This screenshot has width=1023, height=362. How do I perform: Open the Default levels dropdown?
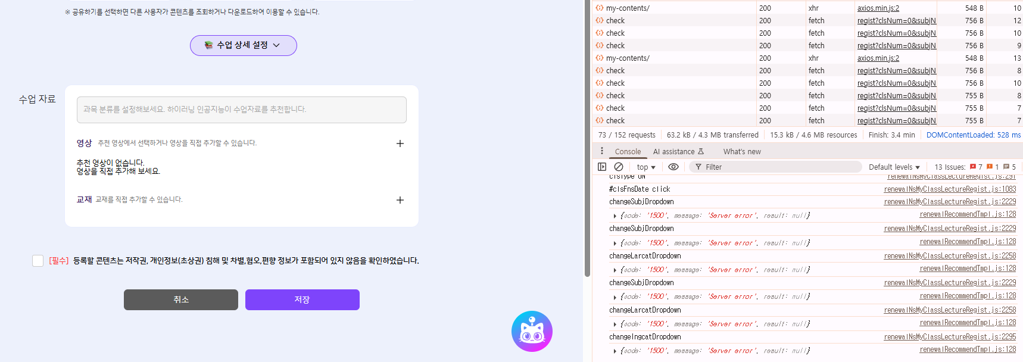coord(894,167)
